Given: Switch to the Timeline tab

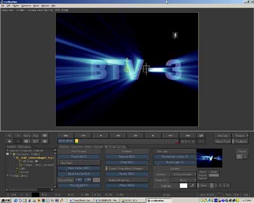Looking at the screenshot, I should point(64,146).
